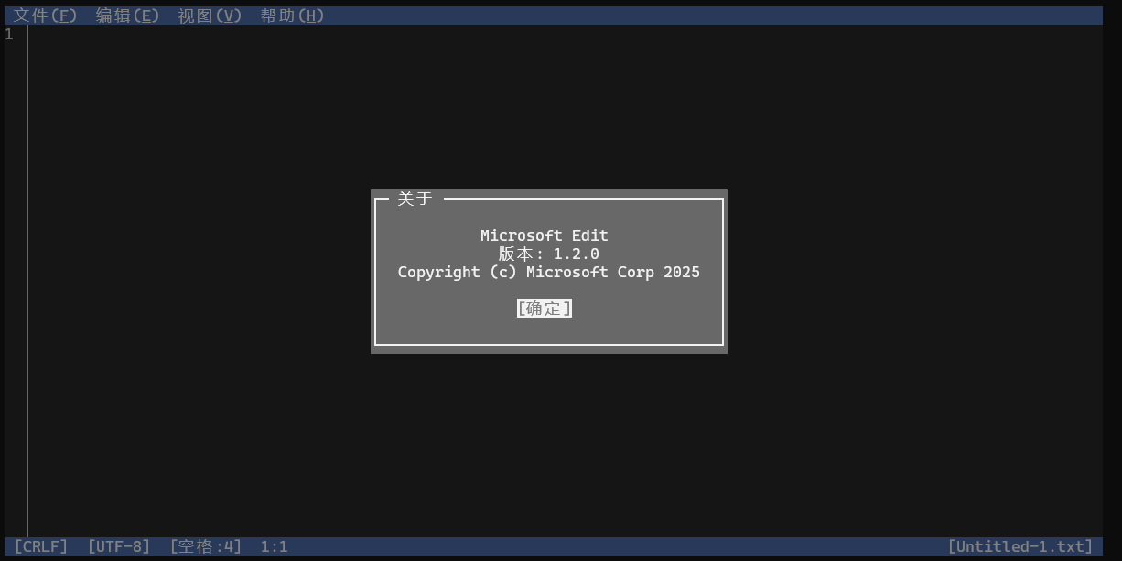The width and height of the screenshot is (1122, 561).
Task: Click the Untitled-1.txt filename in status bar
Action: tap(1020, 545)
